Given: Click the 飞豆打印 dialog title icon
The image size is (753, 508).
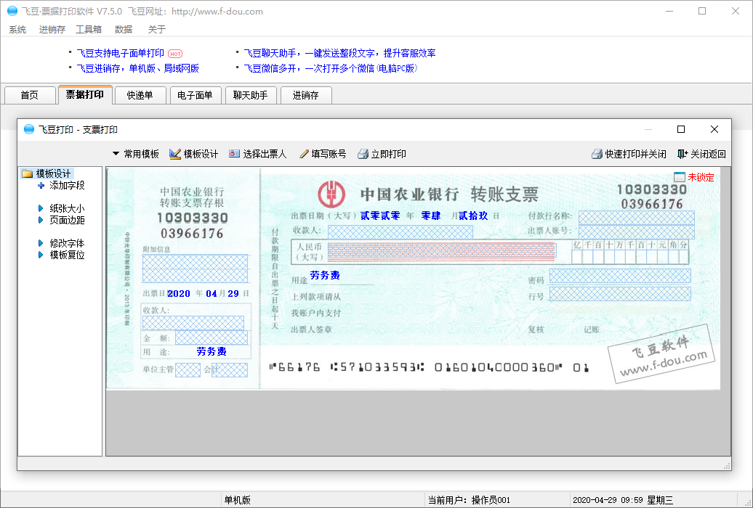Looking at the screenshot, I should point(29,129).
